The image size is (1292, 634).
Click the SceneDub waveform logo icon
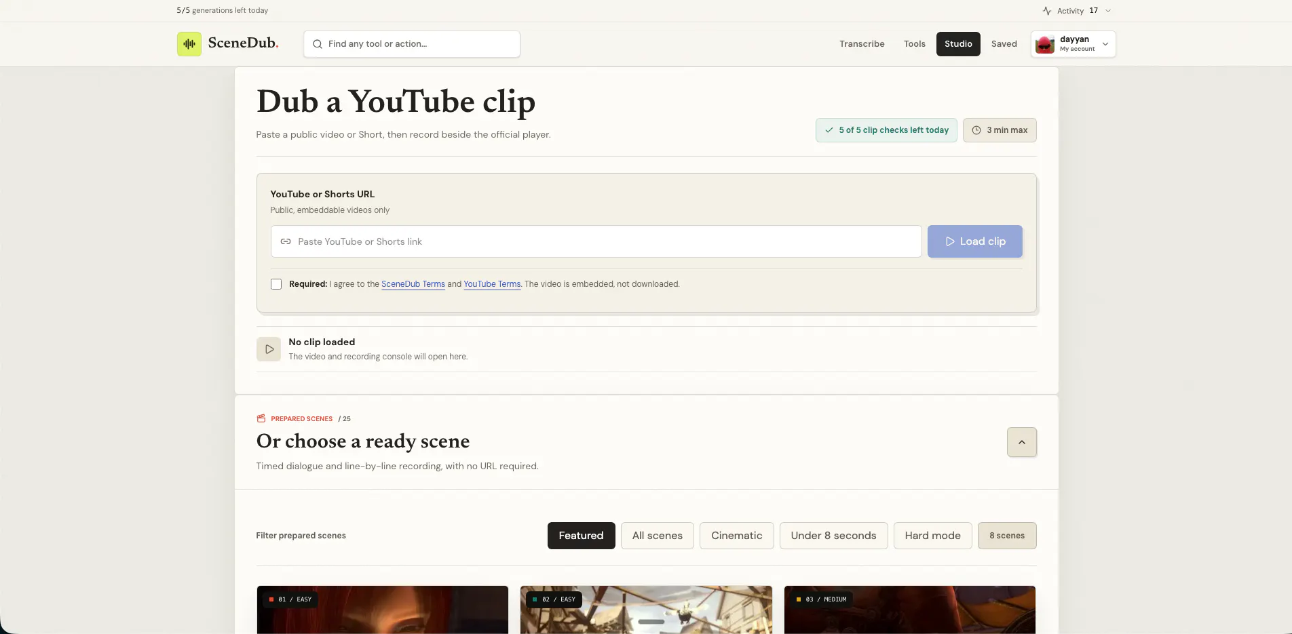189,44
